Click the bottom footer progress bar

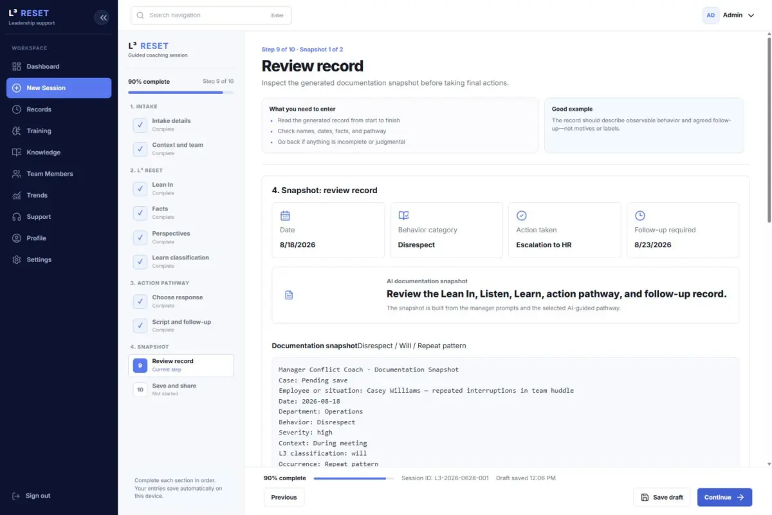[x=353, y=478]
